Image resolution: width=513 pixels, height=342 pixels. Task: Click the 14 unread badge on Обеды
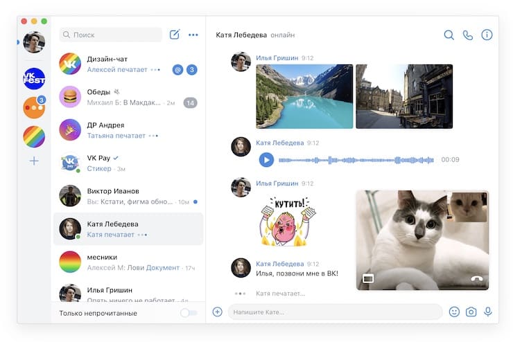(191, 103)
